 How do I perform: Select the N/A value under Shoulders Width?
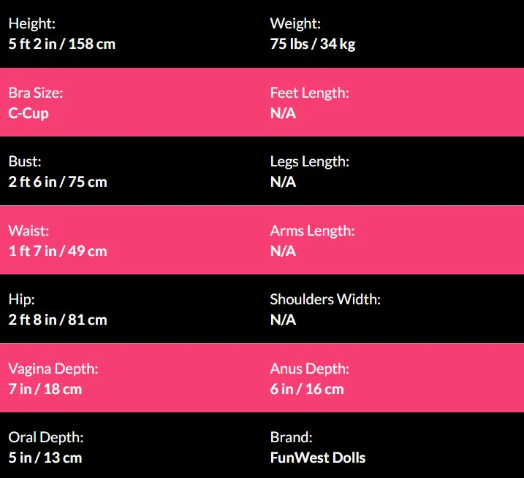pyautogui.click(x=283, y=320)
